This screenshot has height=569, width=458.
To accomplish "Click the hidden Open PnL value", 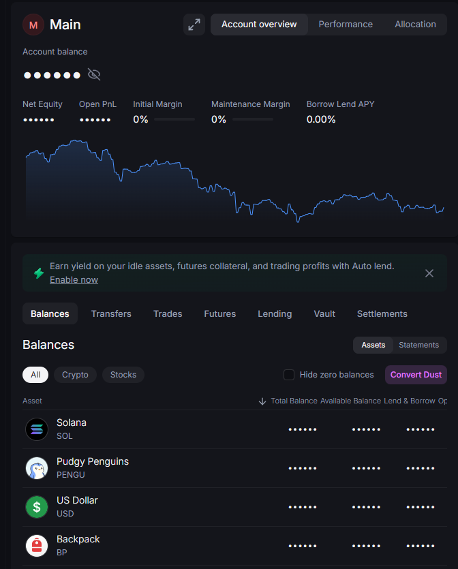I will 95,120.
